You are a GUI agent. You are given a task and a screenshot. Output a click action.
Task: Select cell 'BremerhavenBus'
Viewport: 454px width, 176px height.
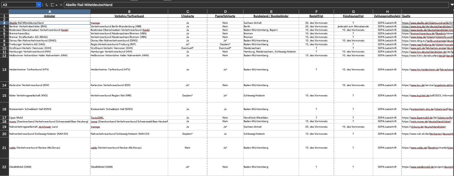coord(50,34)
